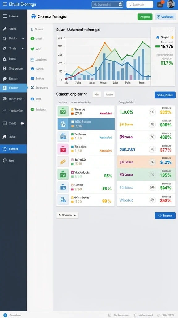
Task: Toggle the green Selak check item
Action: 32,39
